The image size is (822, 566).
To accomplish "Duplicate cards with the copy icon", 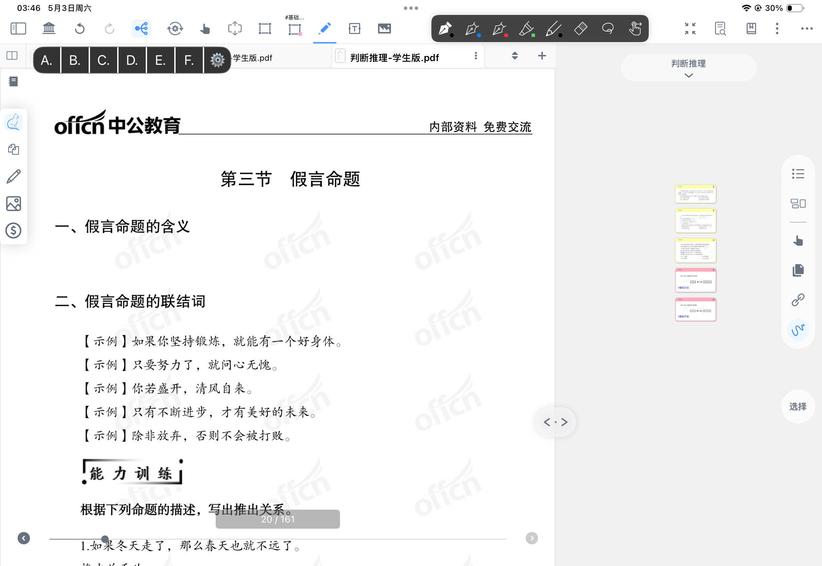I will [x=798, y=270].
